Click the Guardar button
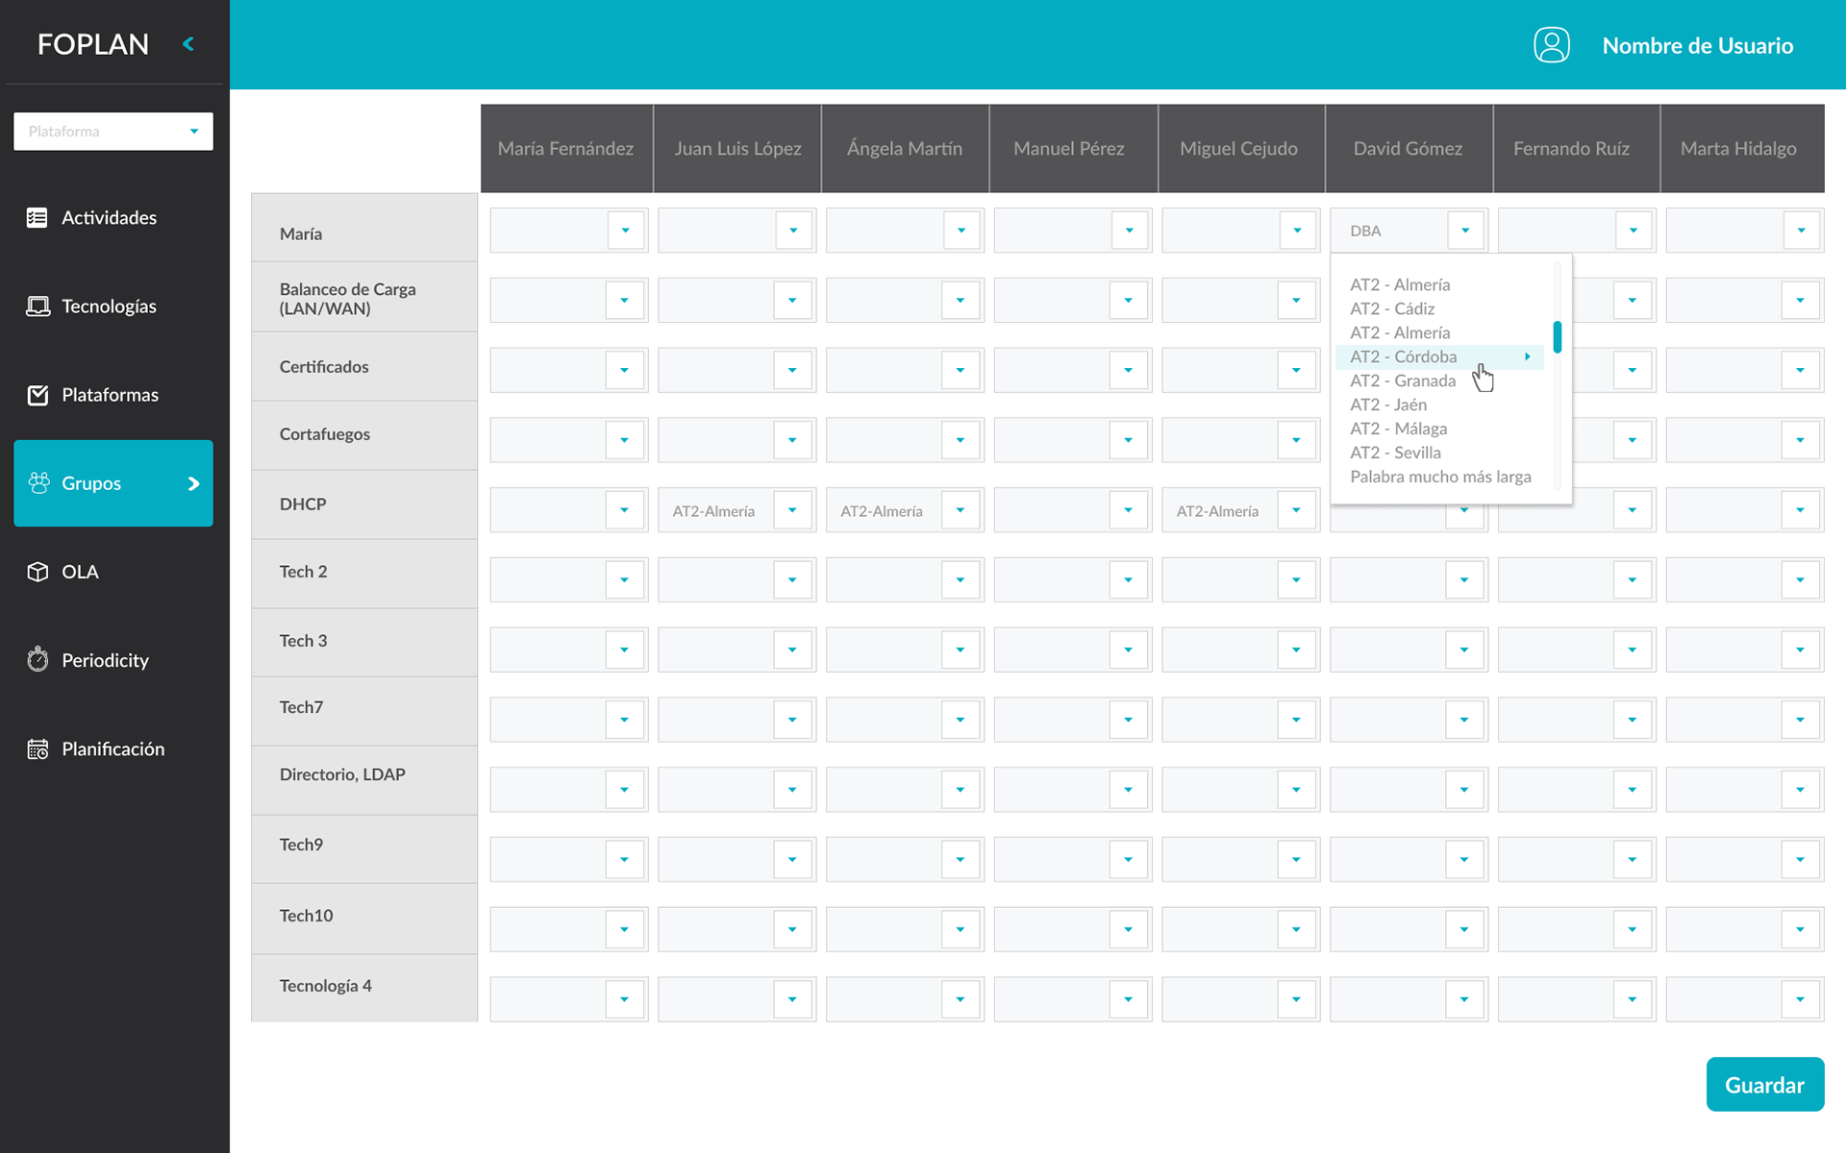This screenshot has height=1153, width=1846. point(1764,1085)
